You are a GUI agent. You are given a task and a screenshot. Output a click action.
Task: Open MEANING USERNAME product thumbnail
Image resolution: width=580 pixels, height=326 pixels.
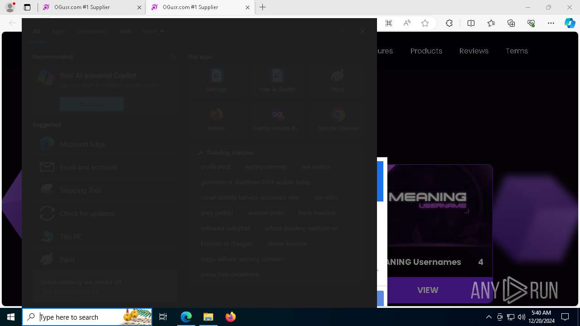point(440,205)
